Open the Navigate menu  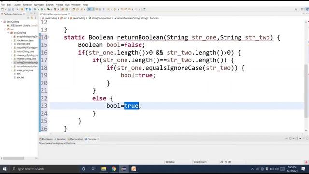coord(39,5)
